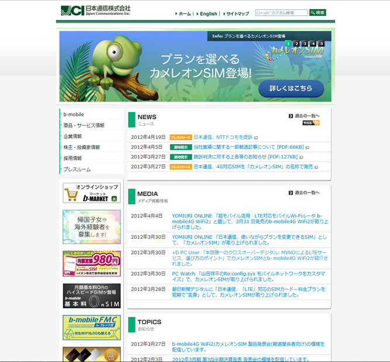390x362 pixels.
Task: Click the shopping cart icon on b-MARKET
Action: 71,194
